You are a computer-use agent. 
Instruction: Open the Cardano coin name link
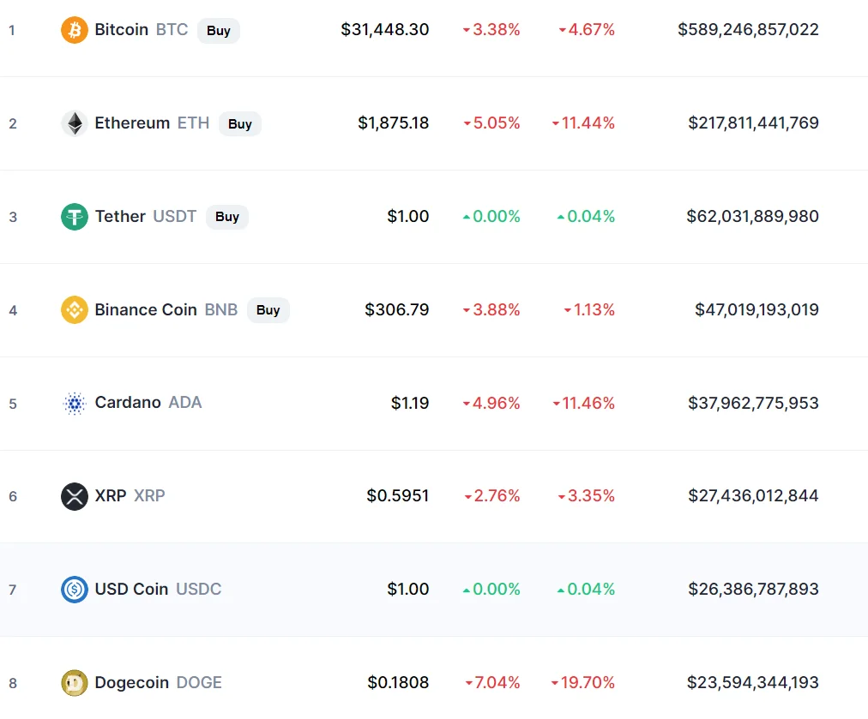(x=128, y=403)
